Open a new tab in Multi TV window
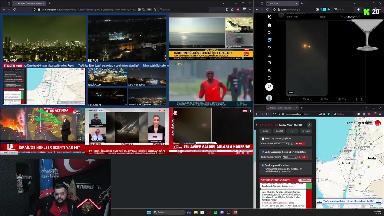Screen dimensions: 384x216 pyautogui.click(x=49, y=3)
